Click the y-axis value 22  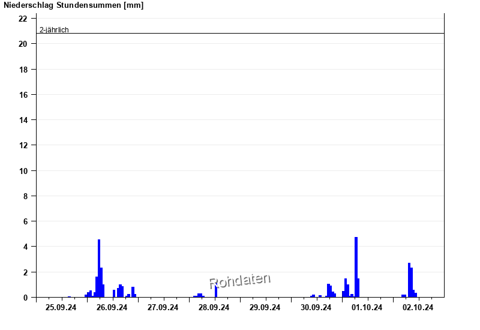23,19
